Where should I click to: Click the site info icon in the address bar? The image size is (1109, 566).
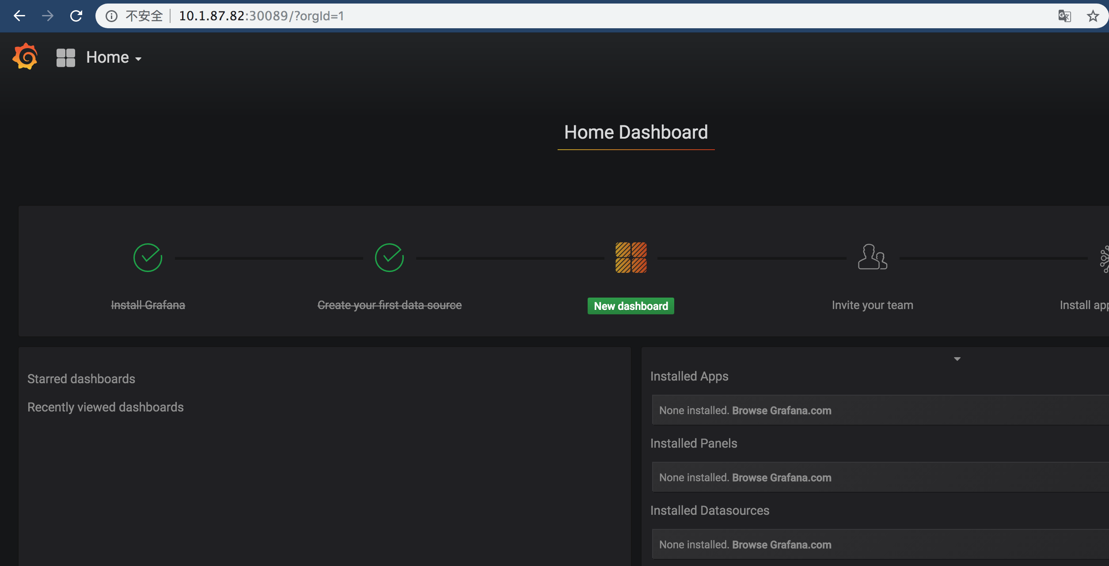coord(111,16)
